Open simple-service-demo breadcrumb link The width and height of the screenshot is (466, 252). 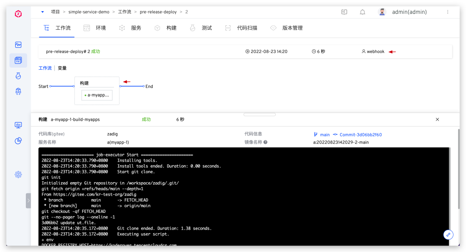[x=89, y=12]
